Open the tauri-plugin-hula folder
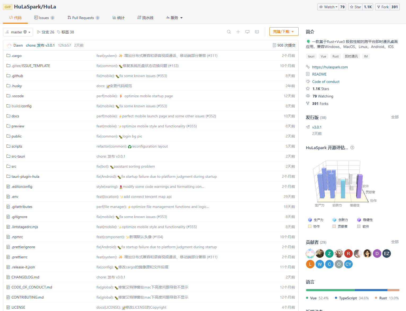Viewport: 406px width, 311px height. click(25, 176)
